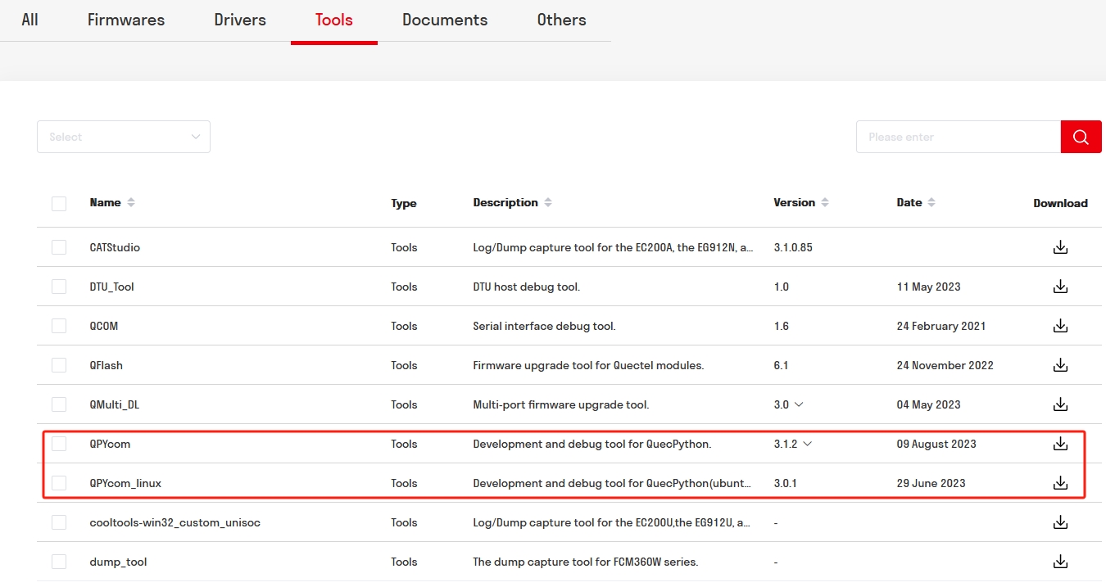This screenshot has width=1106, height=587.
Task: Switch to the Drivers tab
Action: pyautogui.click(x=240, y=20)
